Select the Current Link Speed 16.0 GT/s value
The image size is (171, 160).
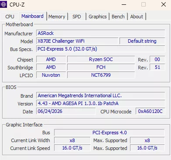[x=72, y=148]
